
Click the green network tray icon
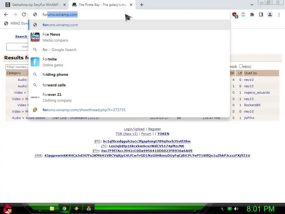[x=230, y=209]
